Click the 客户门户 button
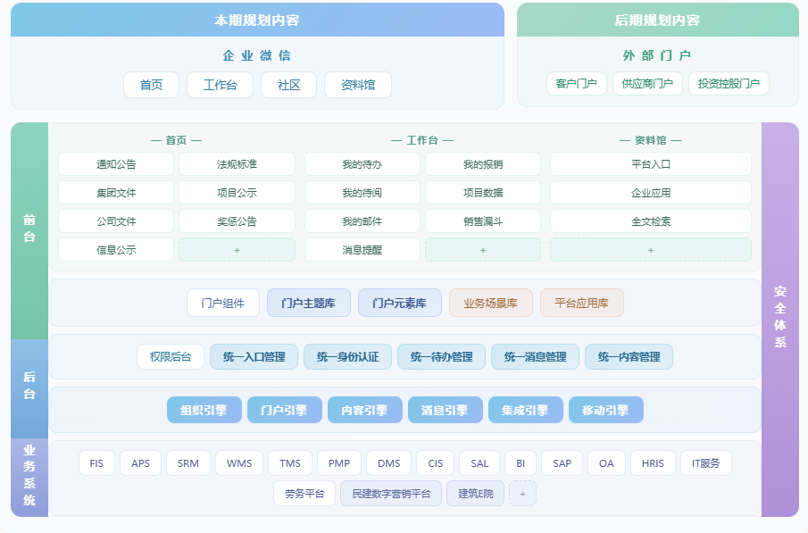 click(577, 84)
